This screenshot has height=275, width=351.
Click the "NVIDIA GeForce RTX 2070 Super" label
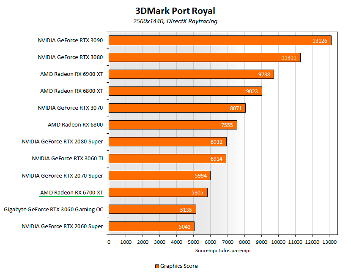click(62, 176)
